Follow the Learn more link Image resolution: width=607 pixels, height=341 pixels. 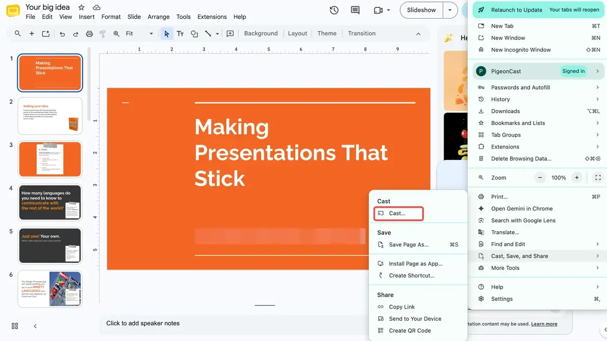tap(544, 324)
